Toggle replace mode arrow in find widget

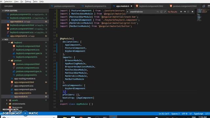pyautogui.click(x=128, y=12)
